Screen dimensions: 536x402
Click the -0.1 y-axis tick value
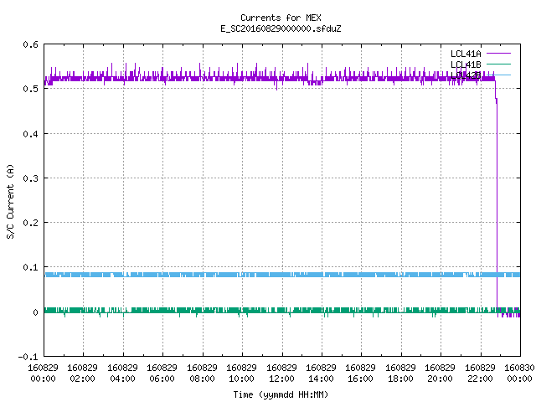pos(28,357)
